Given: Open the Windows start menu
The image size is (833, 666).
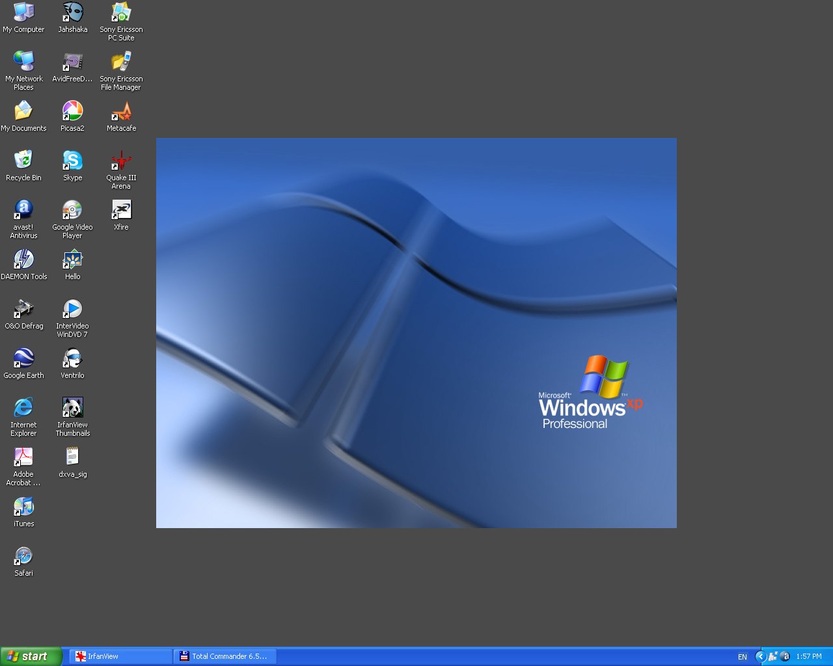Looking at the screenshot, I should coord(31,656).
